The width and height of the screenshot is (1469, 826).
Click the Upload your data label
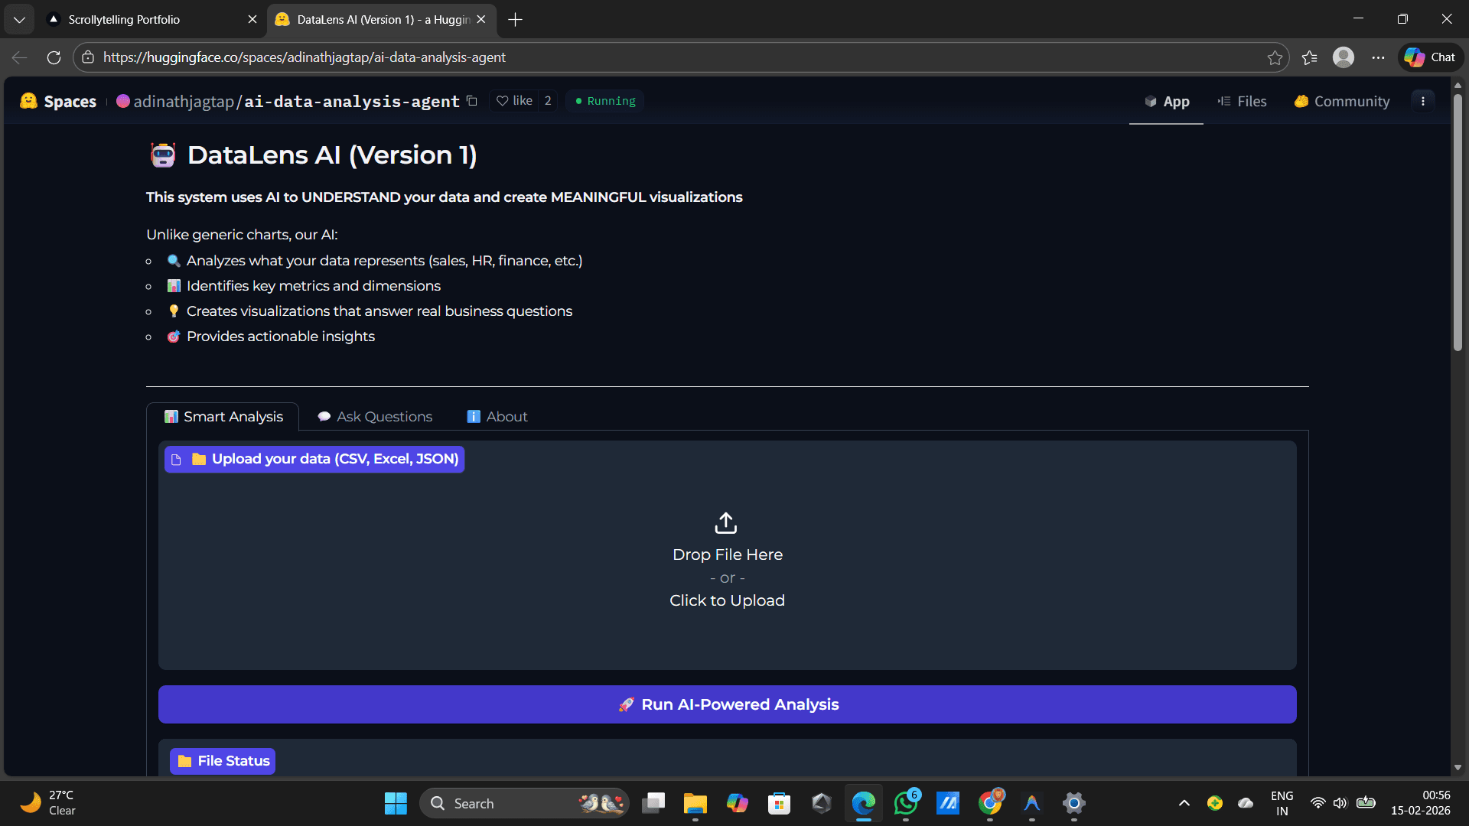coord(314,459)
